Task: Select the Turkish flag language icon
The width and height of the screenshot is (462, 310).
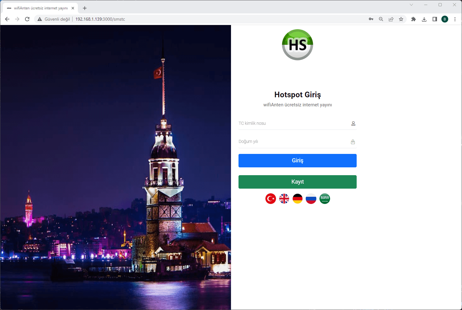Action: point(271,199)
